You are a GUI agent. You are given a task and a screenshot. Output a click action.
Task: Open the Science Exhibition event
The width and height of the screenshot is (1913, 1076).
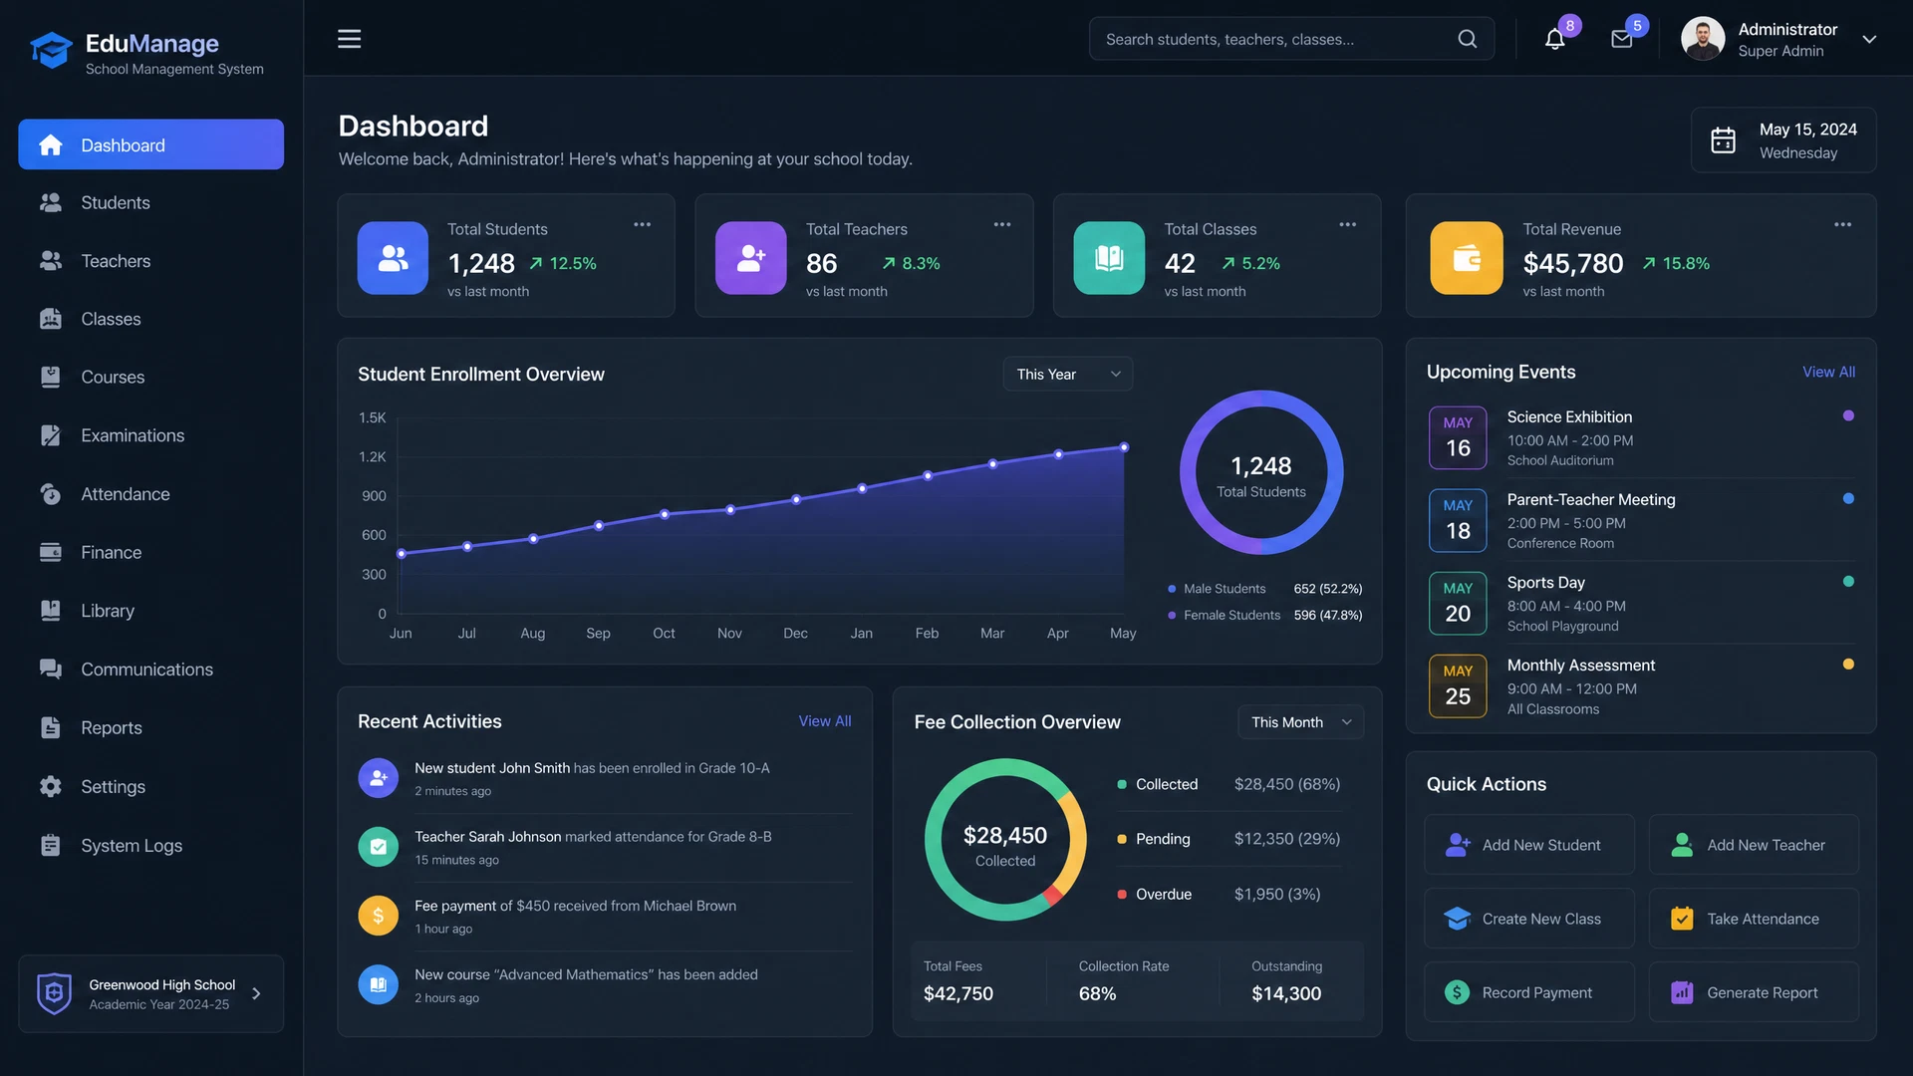(1641, 437)
